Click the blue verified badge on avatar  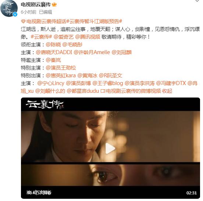click(x=15, y=14)
